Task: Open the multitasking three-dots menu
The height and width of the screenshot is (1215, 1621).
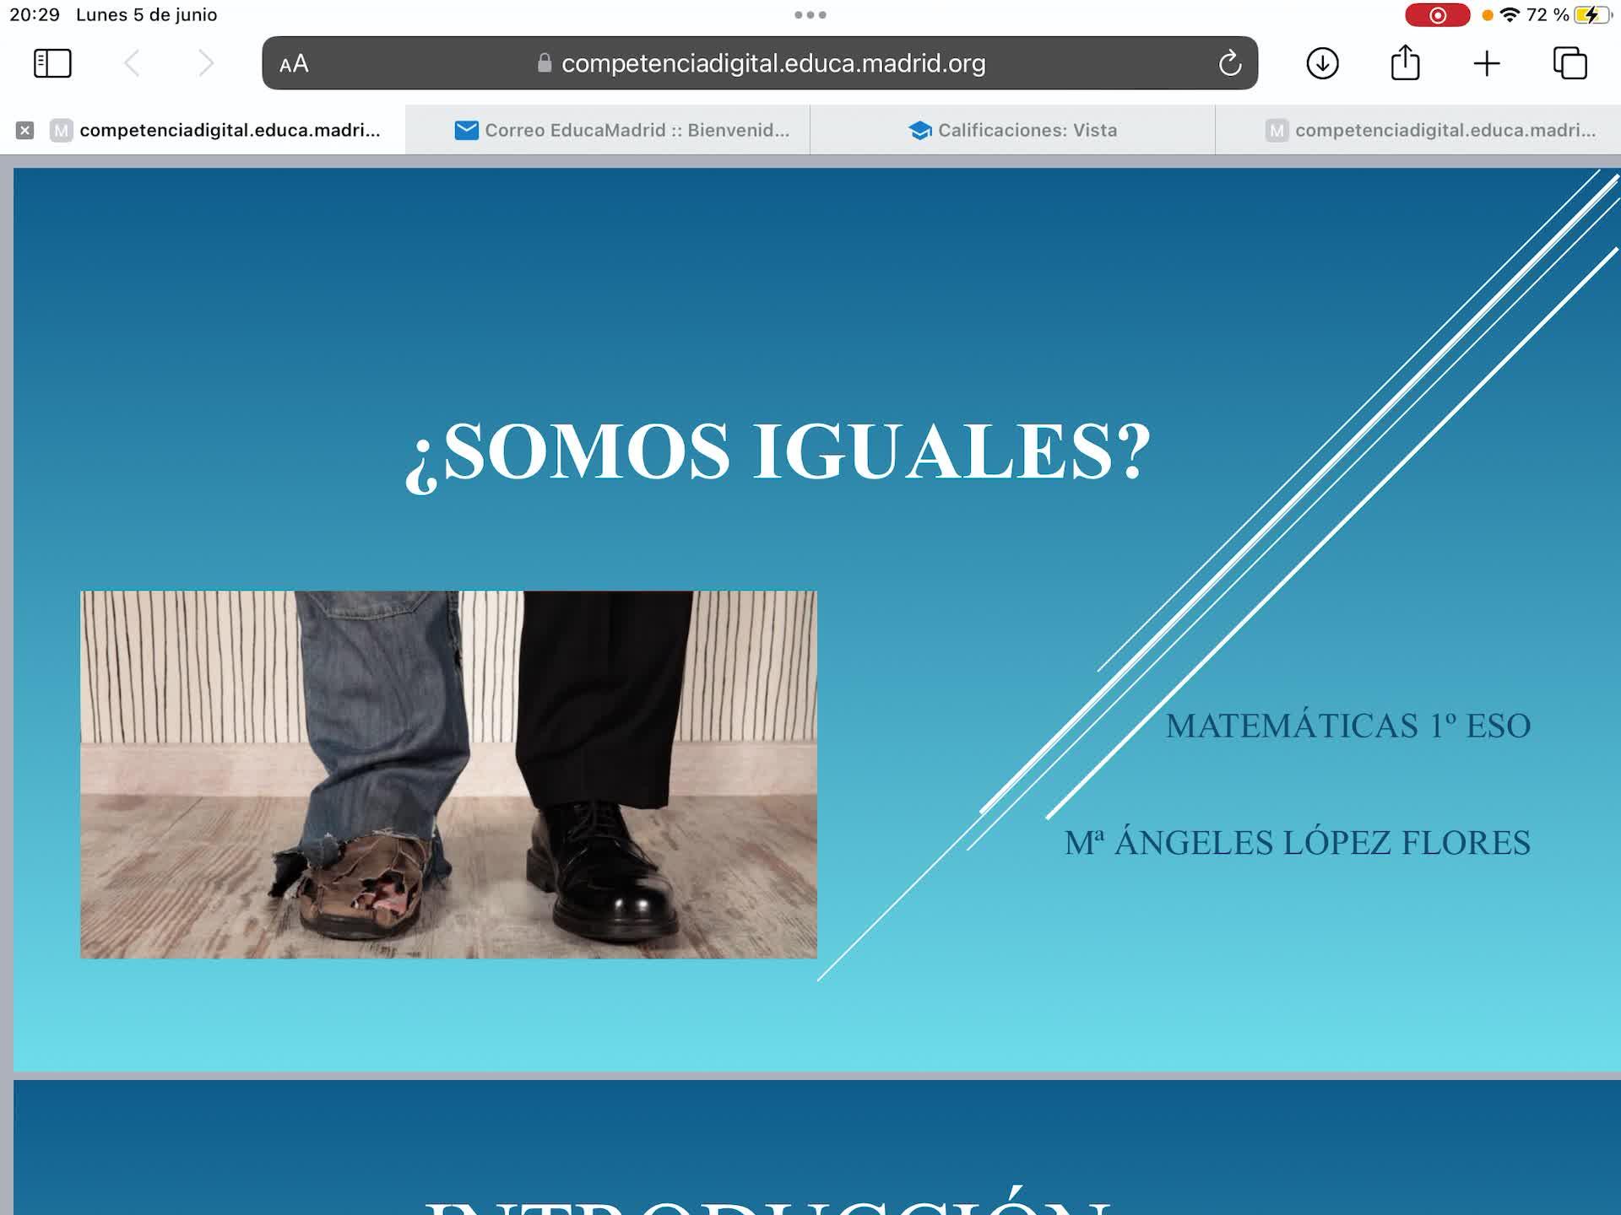Action: pos(810,14)
